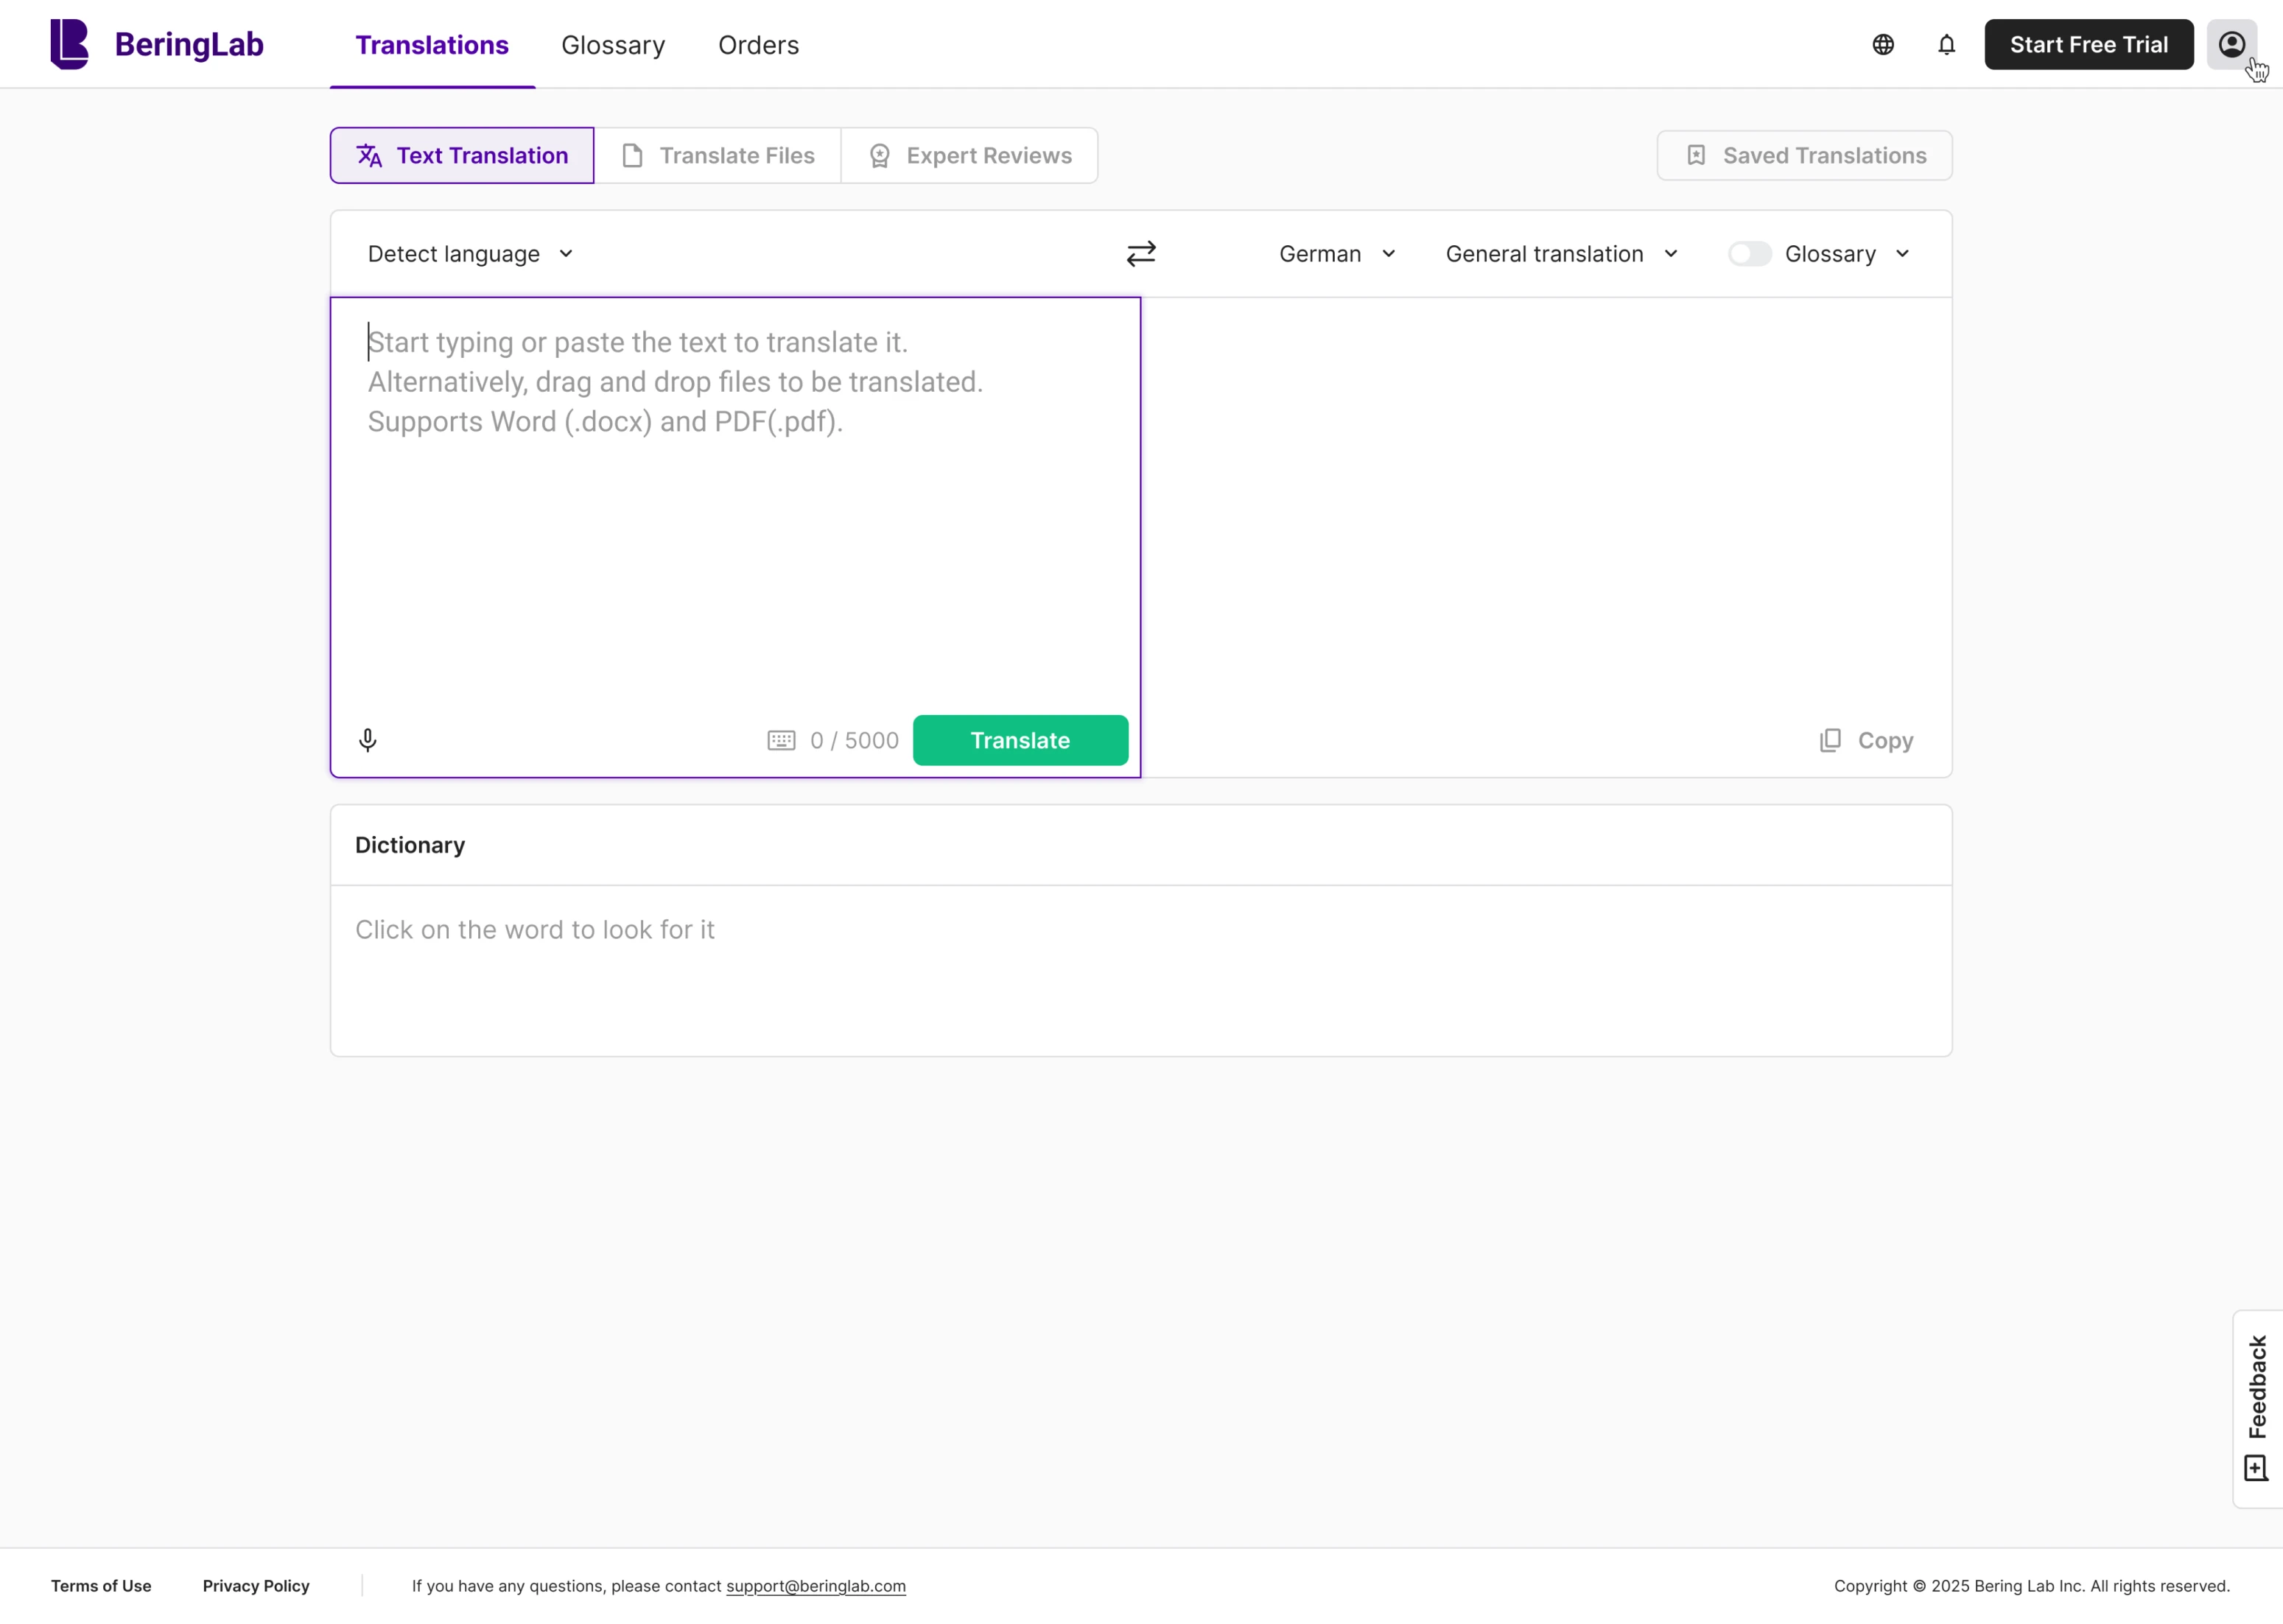The image size is (2283, 1624).
Task: Open Saved Translations
Action: pyautogui.click(x=1803, y=155)
